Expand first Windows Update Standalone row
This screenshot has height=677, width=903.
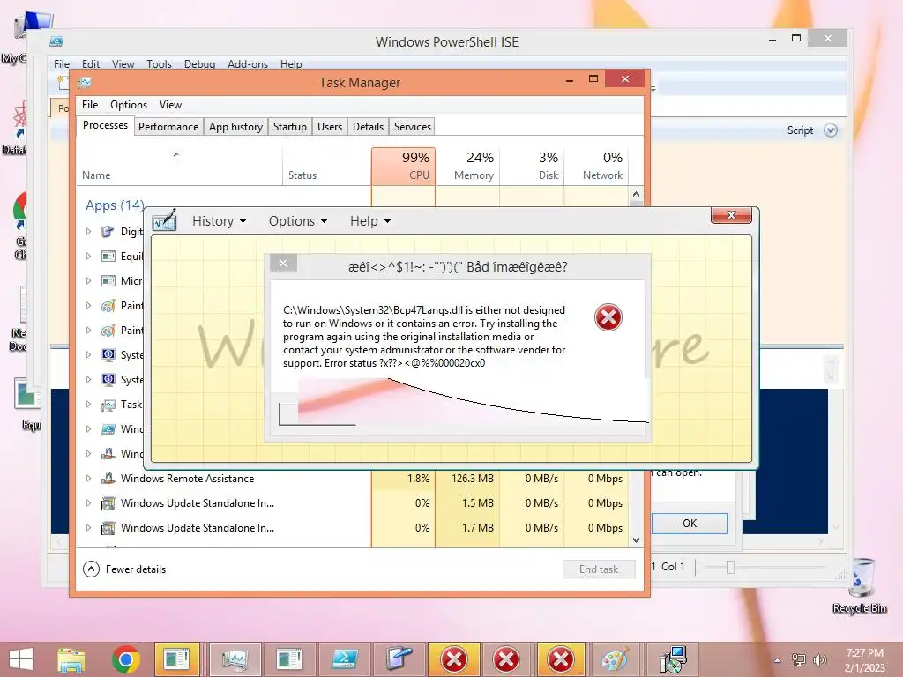point(88,502)
